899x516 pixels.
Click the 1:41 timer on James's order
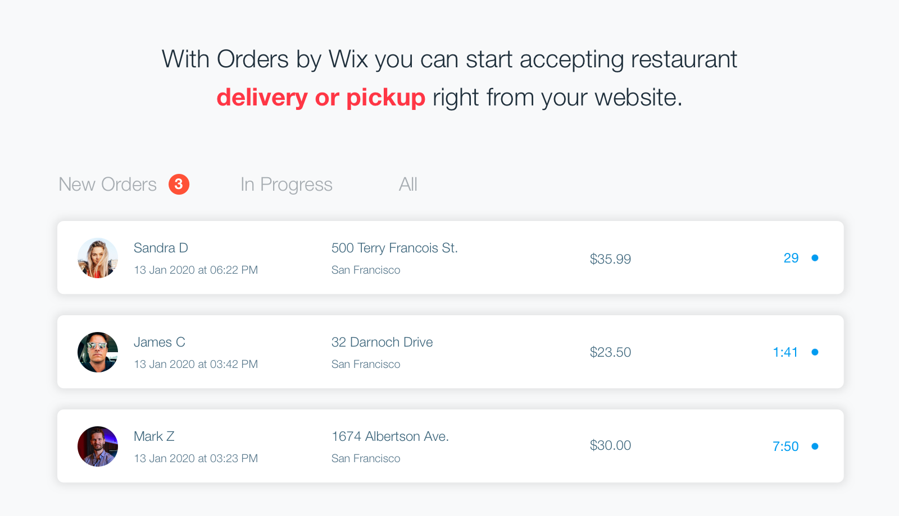(786, 352)
